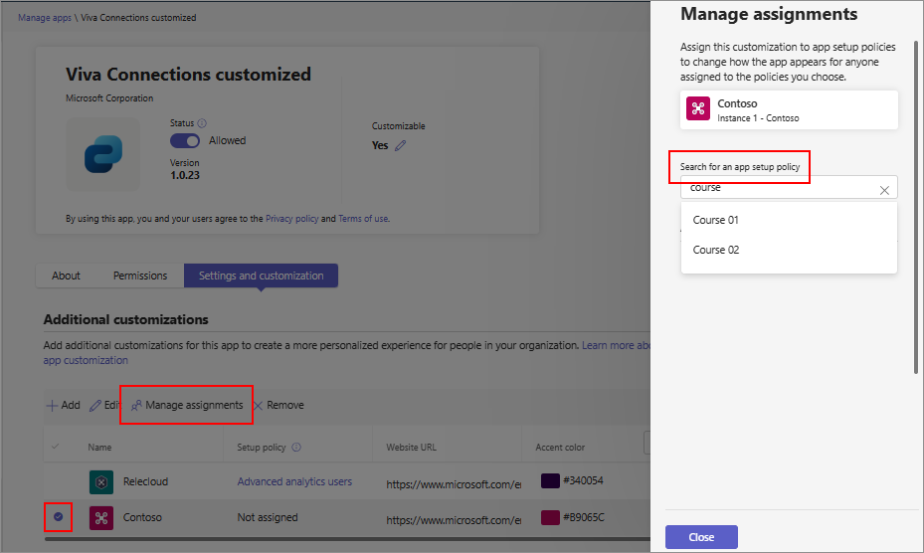Click the Website URL column header
Image resolution: width=924 pixels, height=553 pixels.
tap(412, 448)
